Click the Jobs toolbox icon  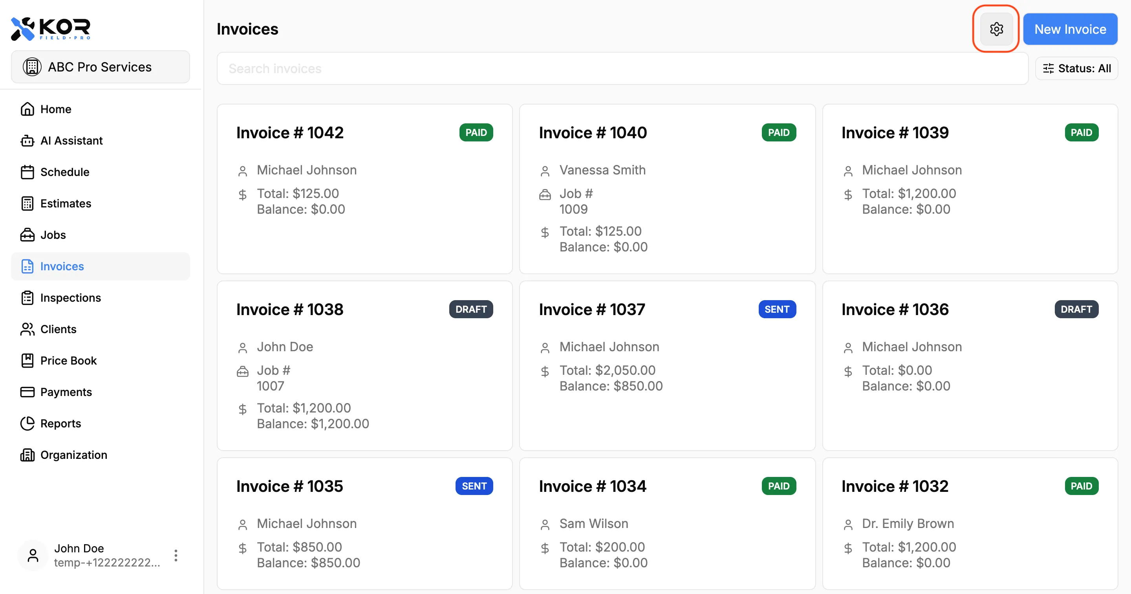click(x=27, y=235)
